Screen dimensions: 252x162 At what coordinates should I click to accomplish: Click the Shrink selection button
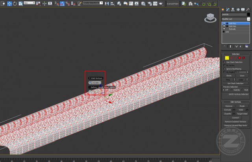pos(229,75)
